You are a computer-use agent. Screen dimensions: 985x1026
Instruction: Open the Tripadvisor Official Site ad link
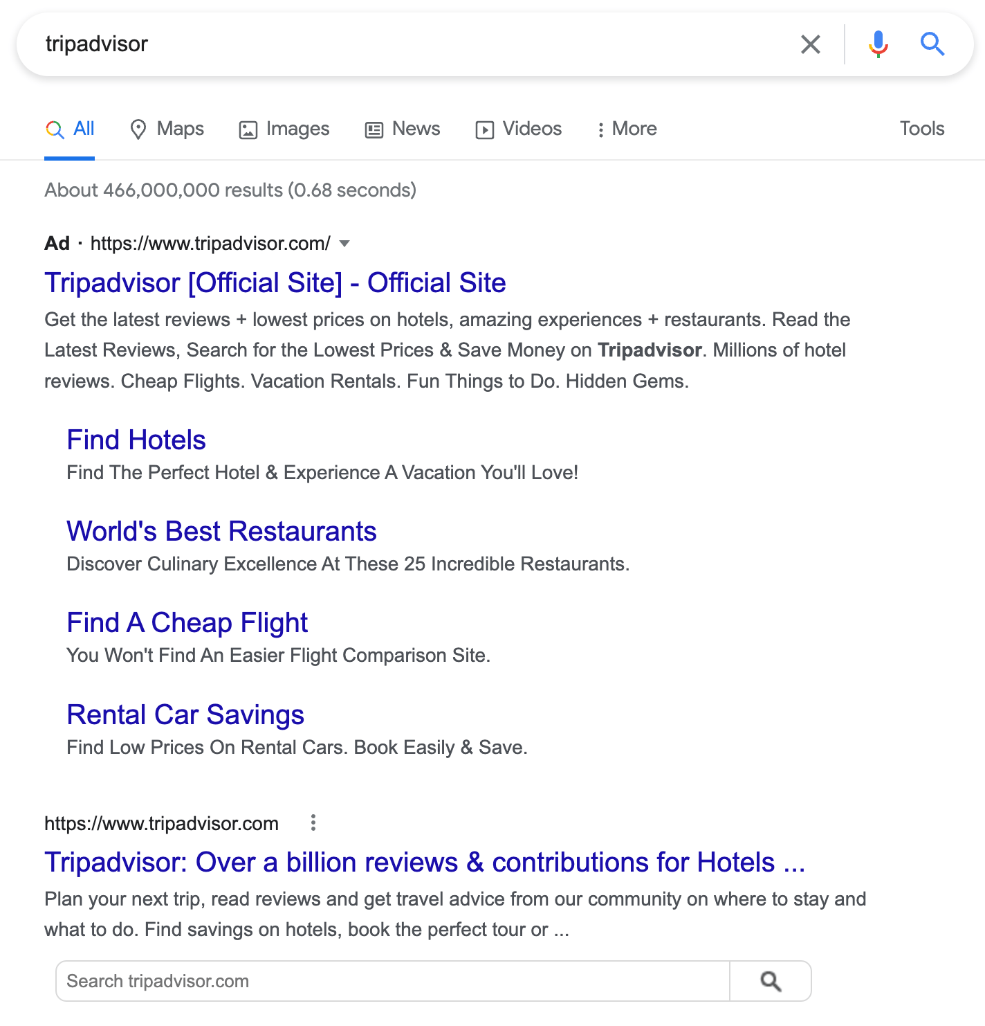(275, 283)
